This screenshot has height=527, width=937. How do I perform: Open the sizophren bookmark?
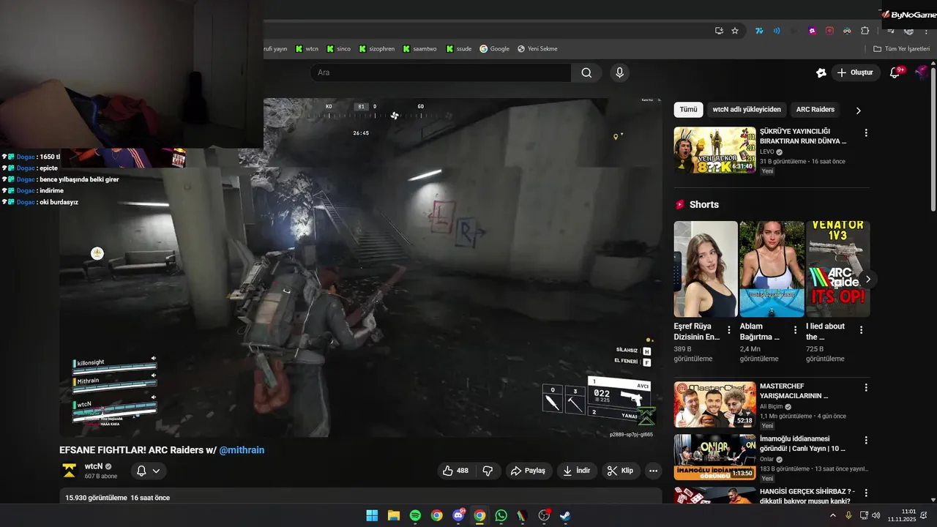click(376, 49)
